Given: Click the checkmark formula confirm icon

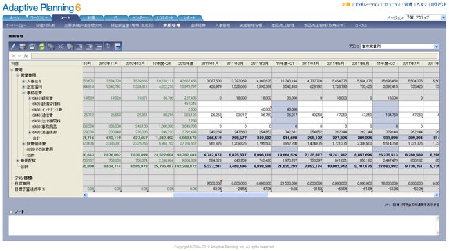Looking at the screenshot, I should 19,56.
